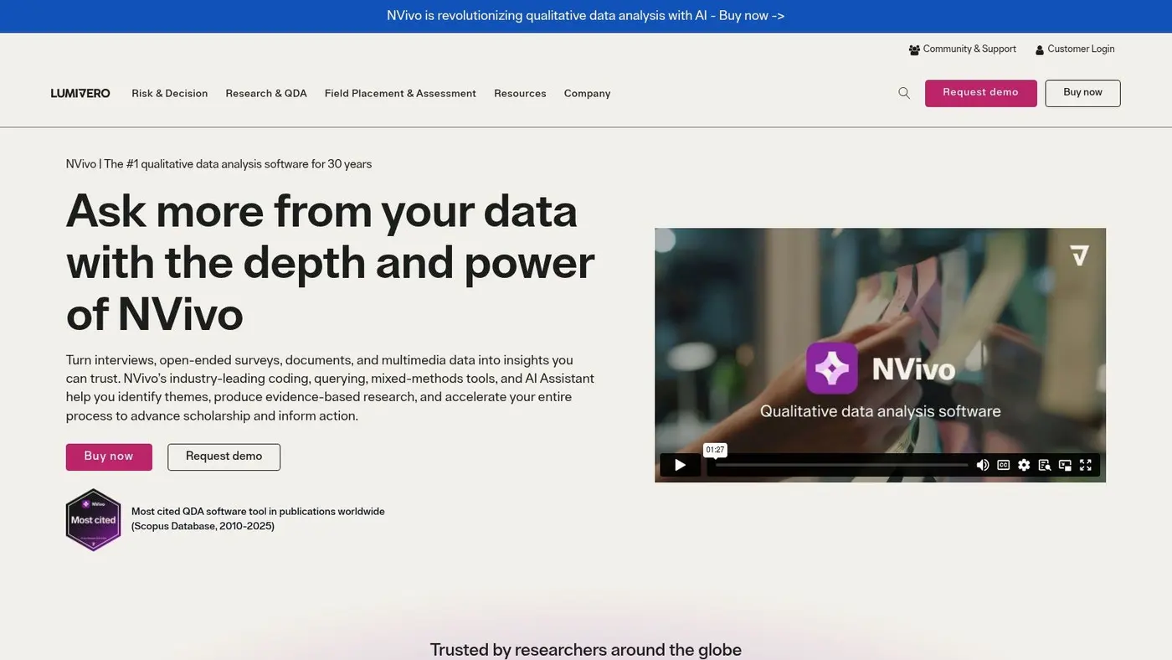Mute the video volume icon
Image resolution: width=1172 pixels, height=660 pixels.
tap(983, 465)
